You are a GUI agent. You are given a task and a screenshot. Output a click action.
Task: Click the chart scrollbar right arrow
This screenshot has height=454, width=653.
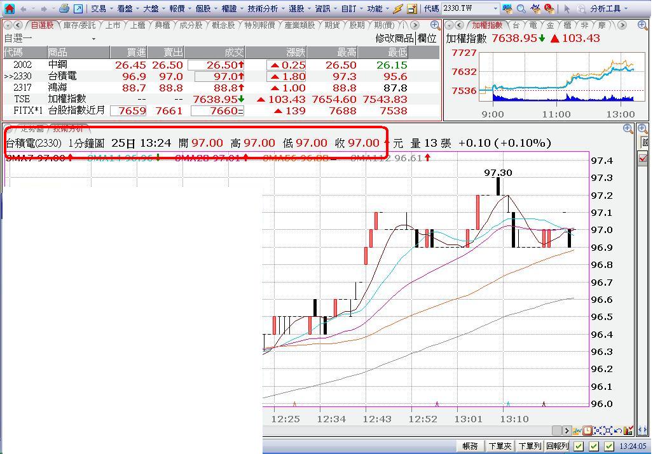(x=567, y=431)
